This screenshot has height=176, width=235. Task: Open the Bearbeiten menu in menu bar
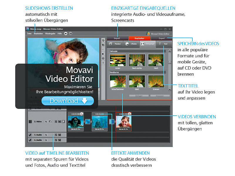point(38,33)
